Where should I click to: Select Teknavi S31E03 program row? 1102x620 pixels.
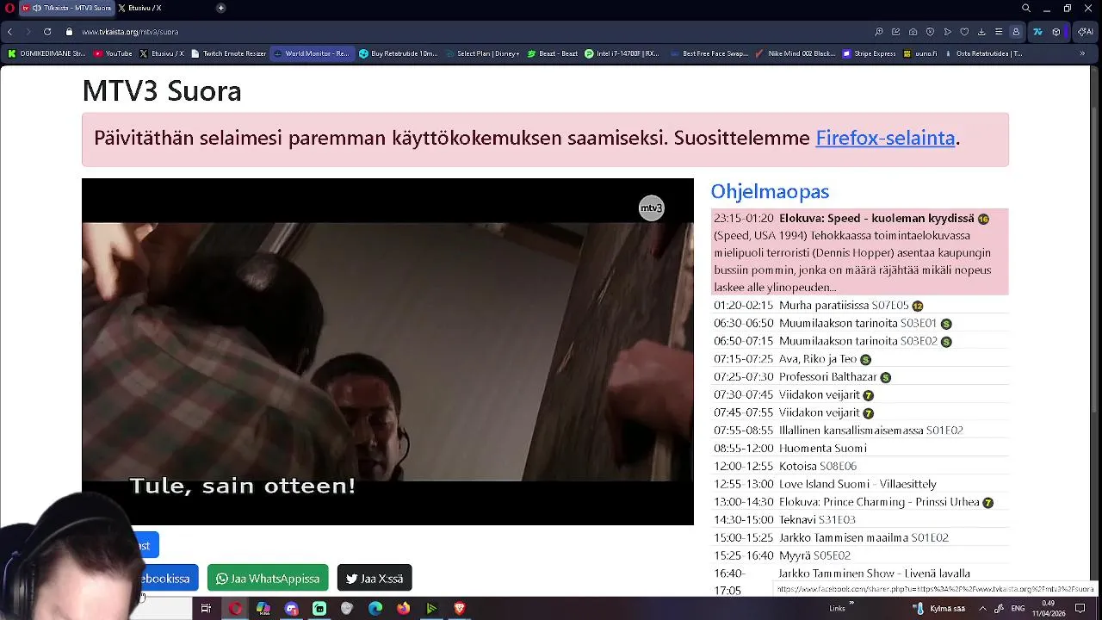point(859,519)
